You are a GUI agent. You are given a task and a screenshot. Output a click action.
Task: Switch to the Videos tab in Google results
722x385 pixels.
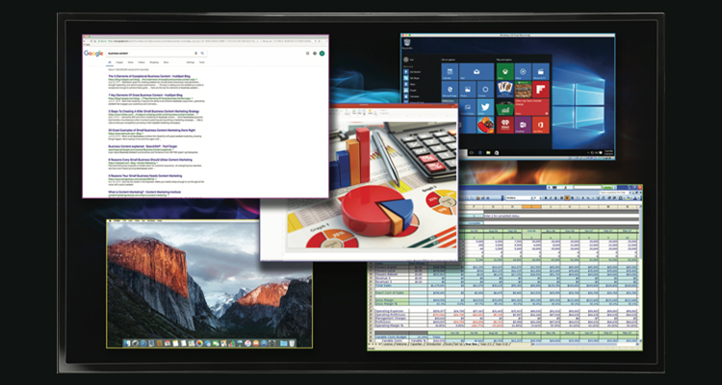pyautogui.click(x=142, y=63)
